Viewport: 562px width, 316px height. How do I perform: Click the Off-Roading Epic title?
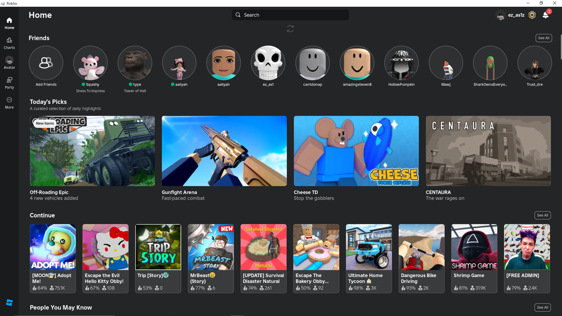[x=49, y=192]
